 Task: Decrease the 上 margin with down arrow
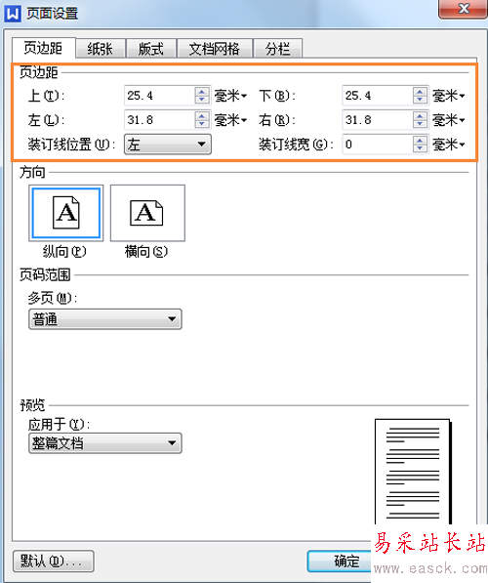pyautogui.click(x=202, y=100)
